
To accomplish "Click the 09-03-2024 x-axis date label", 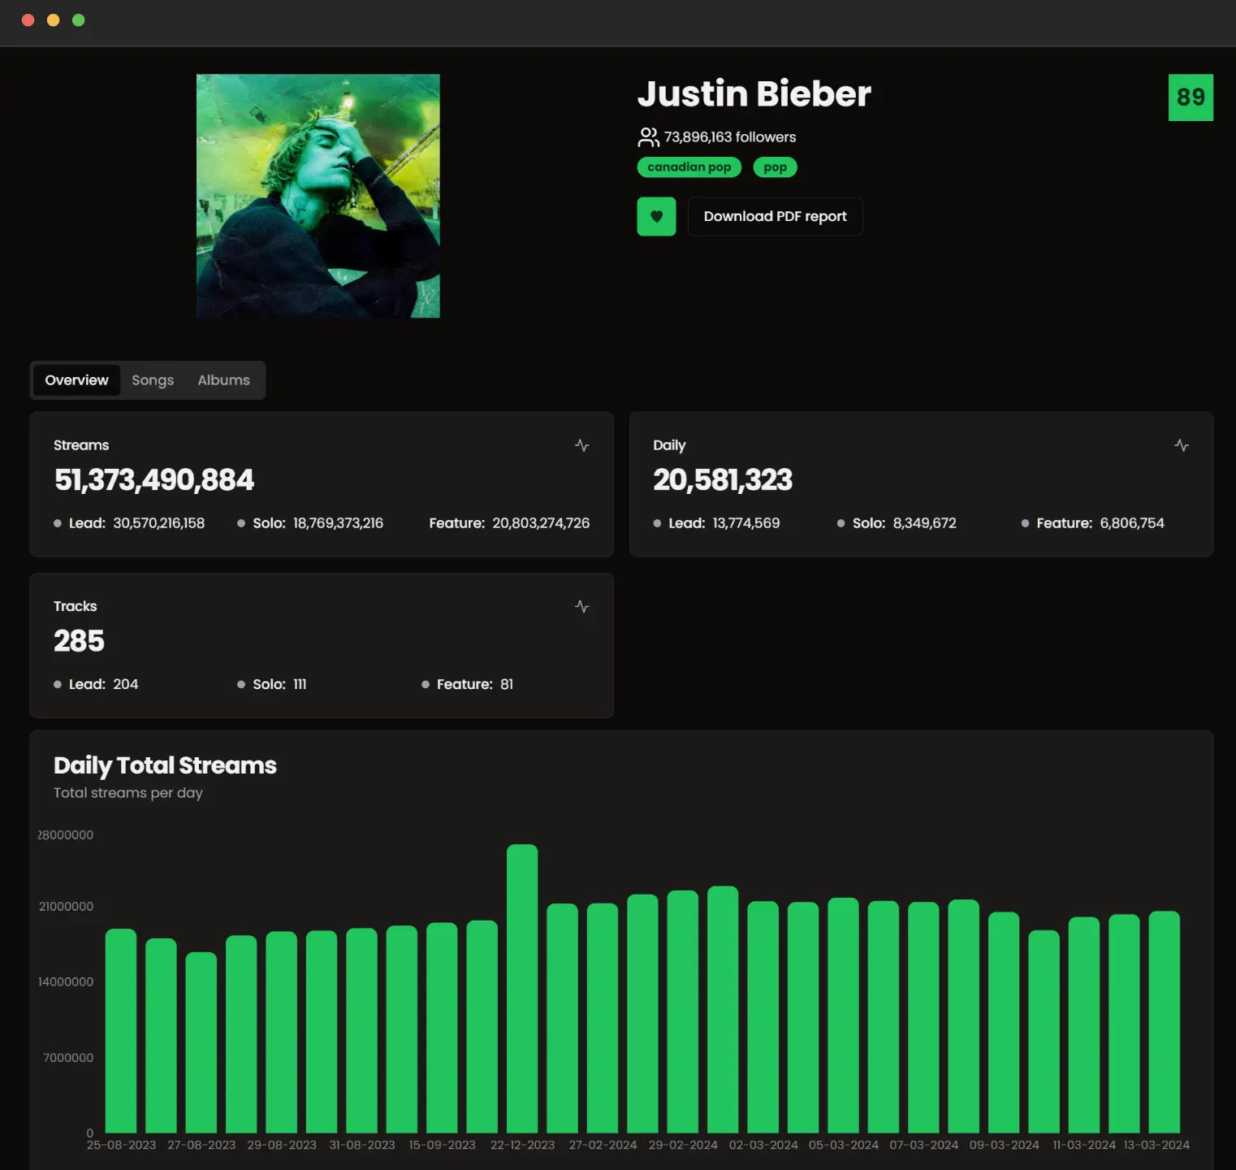I will pyautogui.click(x=1005, y=1145).
